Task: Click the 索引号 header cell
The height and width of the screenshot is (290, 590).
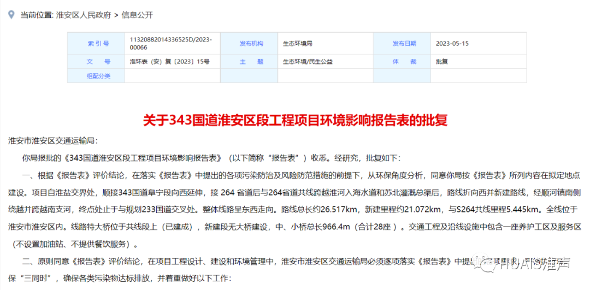Action: click(x=98, y=43)
